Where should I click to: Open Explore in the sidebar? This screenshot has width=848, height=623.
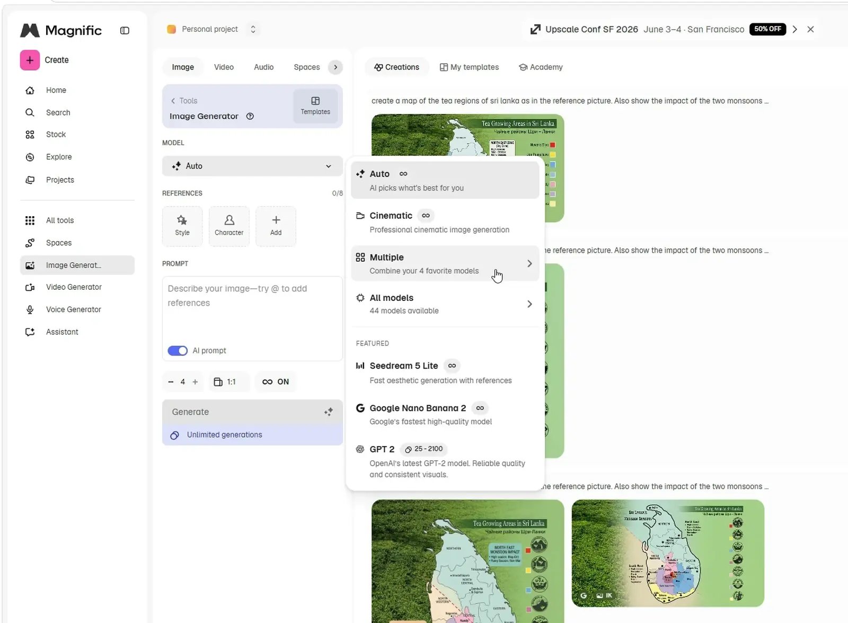click(x=58, y=157)
